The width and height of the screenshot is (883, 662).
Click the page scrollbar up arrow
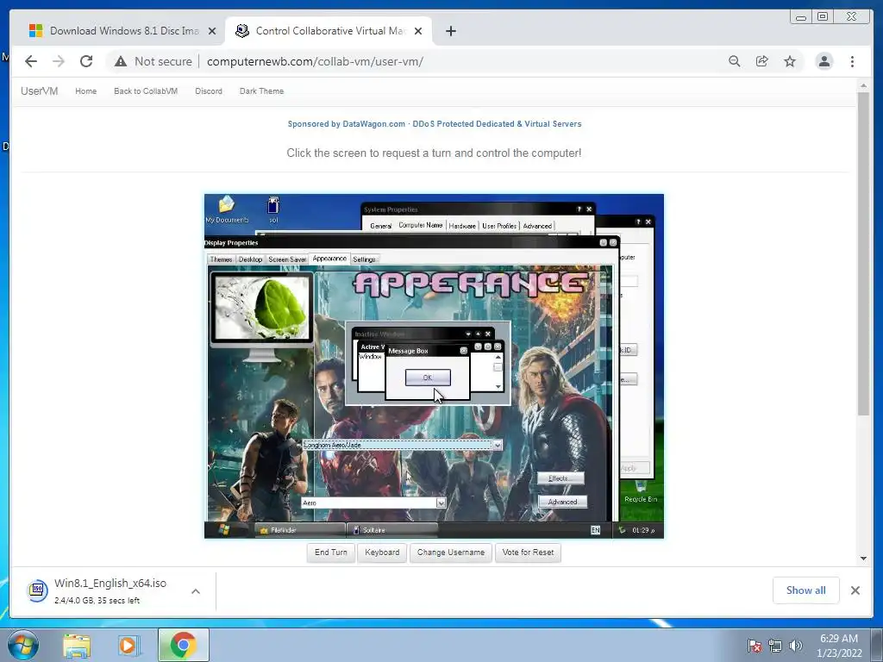tap(863, 85)
